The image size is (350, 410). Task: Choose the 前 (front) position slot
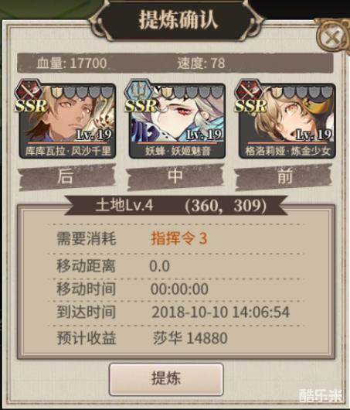[x=284, y=176]
